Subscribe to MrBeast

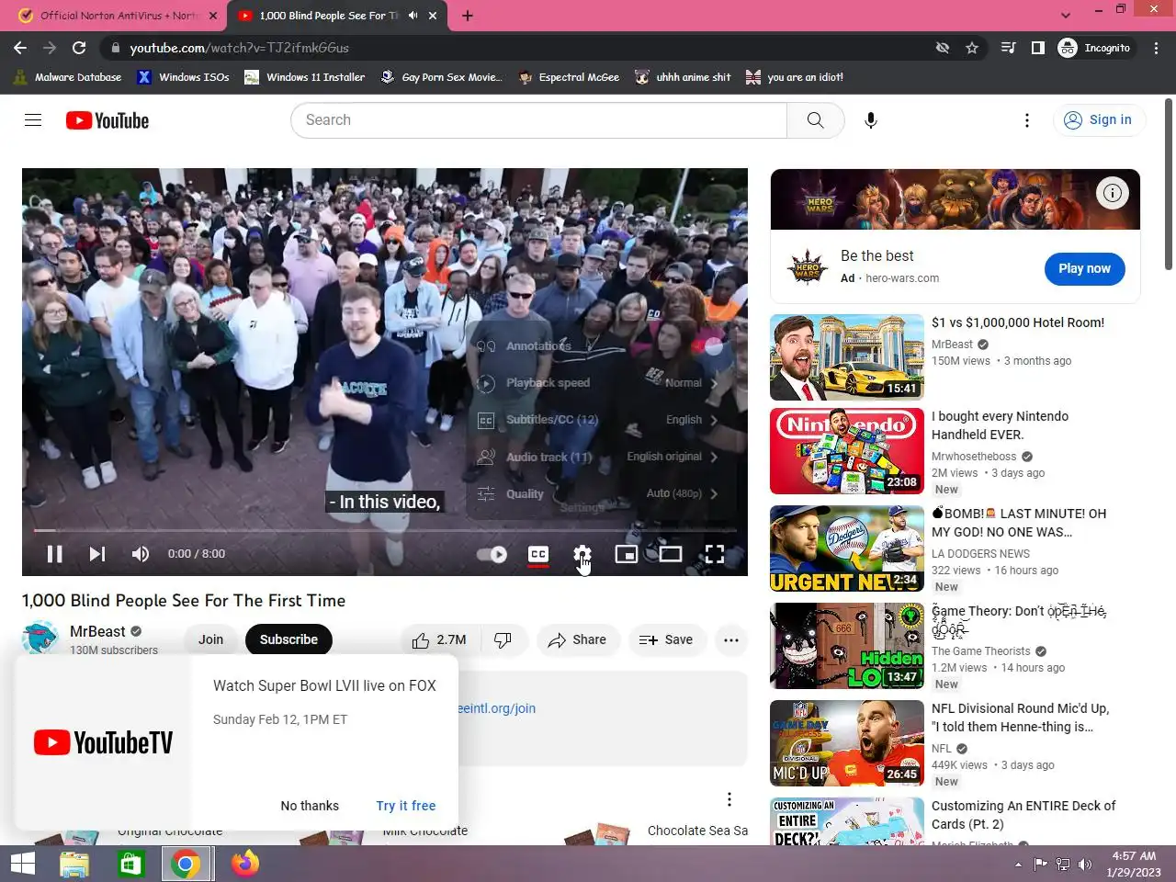coord(288,640)
